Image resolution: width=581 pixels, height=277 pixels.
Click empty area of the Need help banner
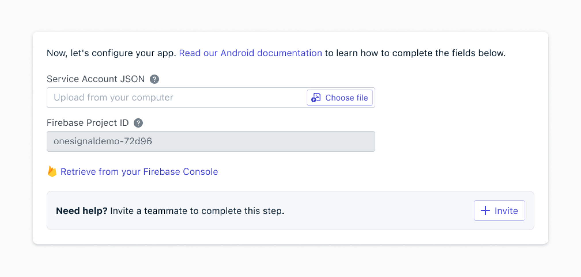(374, 211)
